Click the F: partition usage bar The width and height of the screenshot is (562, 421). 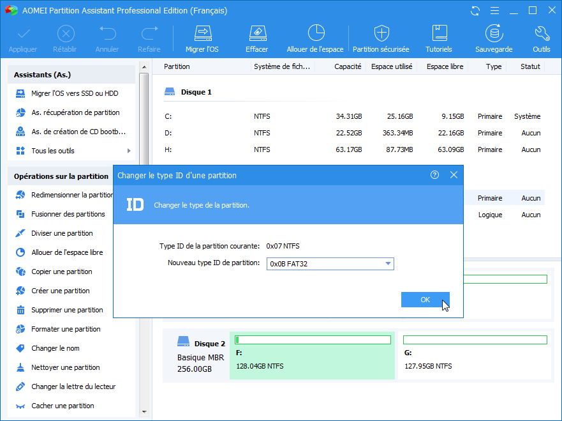tap(313, 340)
